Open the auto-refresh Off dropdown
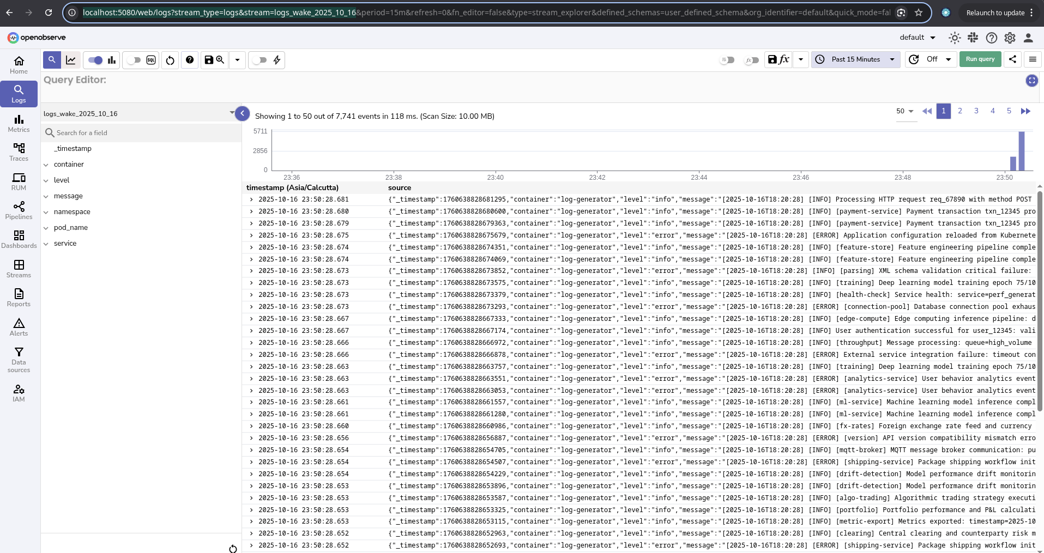Viewport: 1044px width, 553px height. pos(931,59)
